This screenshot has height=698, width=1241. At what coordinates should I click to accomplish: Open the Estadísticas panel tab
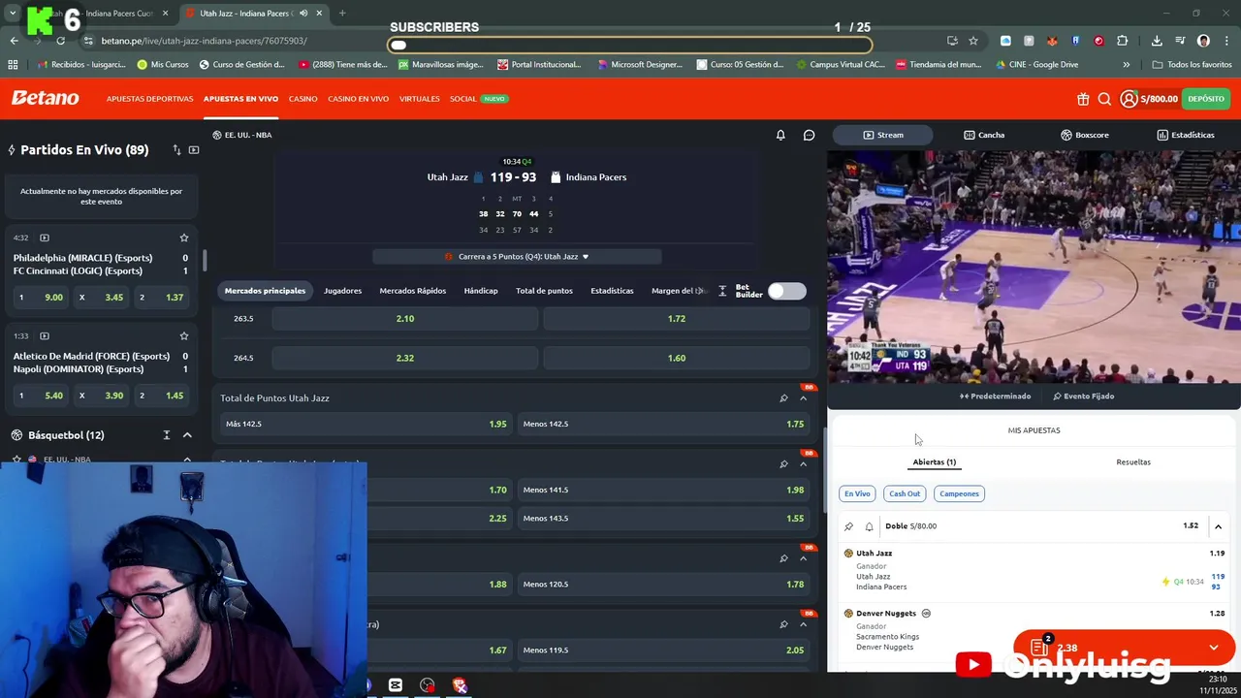tap(1185, 135)
